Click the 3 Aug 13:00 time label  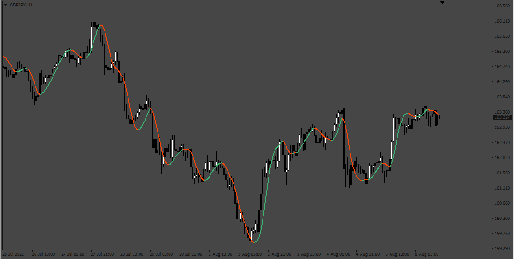309,254
